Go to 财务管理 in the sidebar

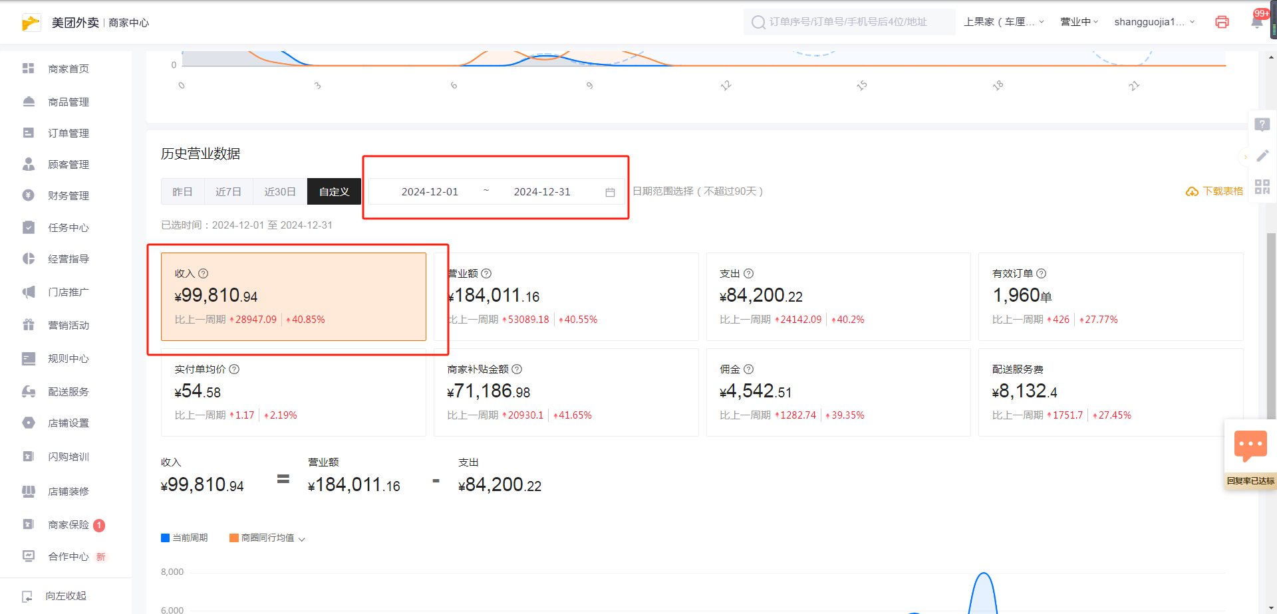tap(68, 195)
